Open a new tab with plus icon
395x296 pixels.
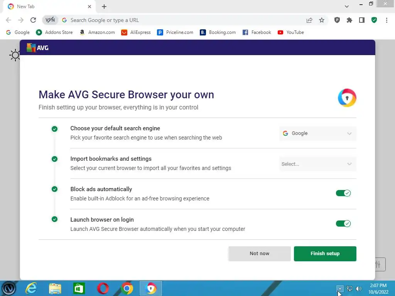click(x=104, y=7)
